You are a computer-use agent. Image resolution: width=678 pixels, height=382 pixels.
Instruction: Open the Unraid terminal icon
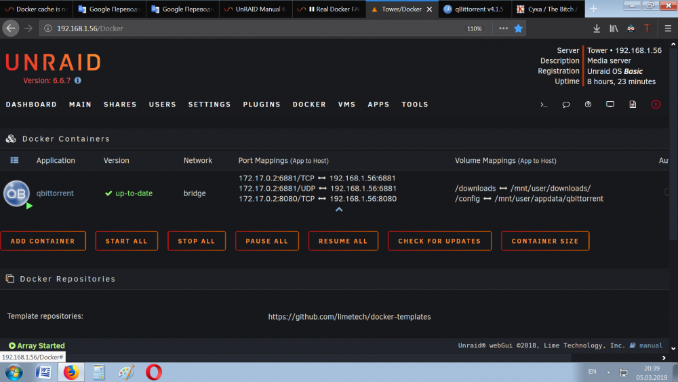tap(544, 104)
